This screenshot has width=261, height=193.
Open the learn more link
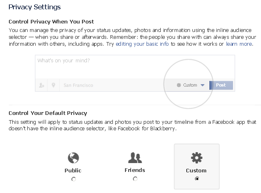(x=239, y=44)
